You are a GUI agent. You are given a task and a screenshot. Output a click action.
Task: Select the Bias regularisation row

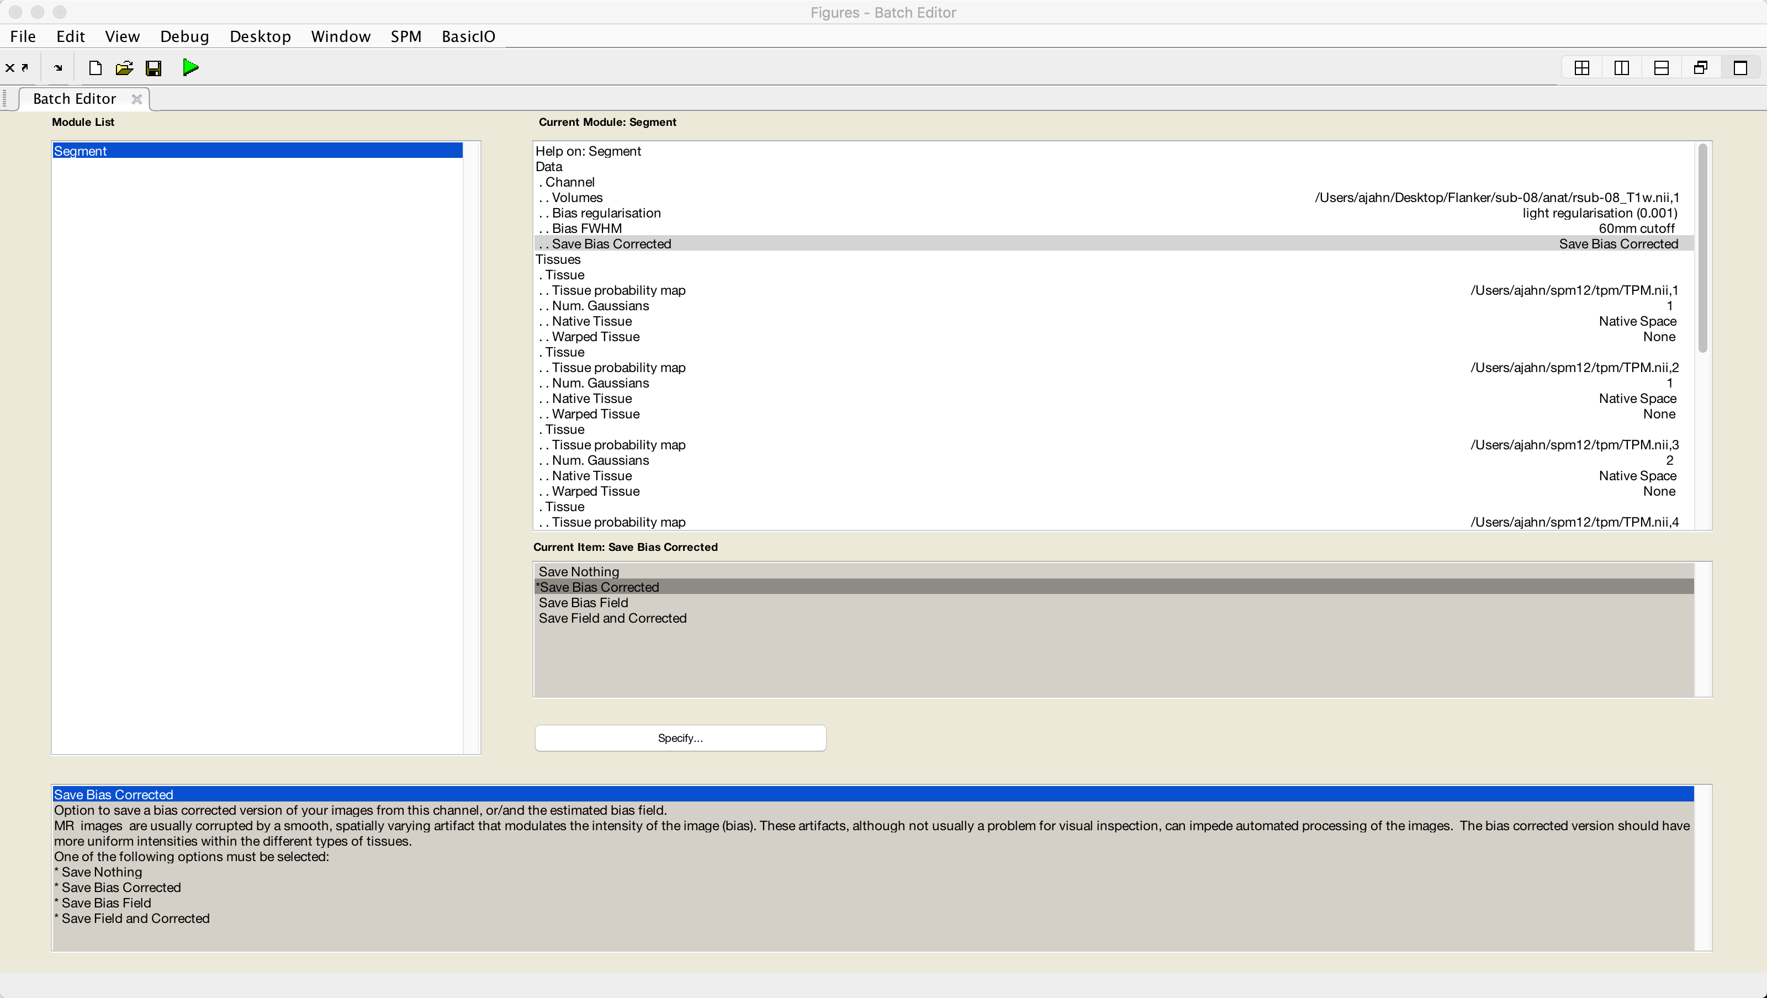click(x=1113, y=213)
